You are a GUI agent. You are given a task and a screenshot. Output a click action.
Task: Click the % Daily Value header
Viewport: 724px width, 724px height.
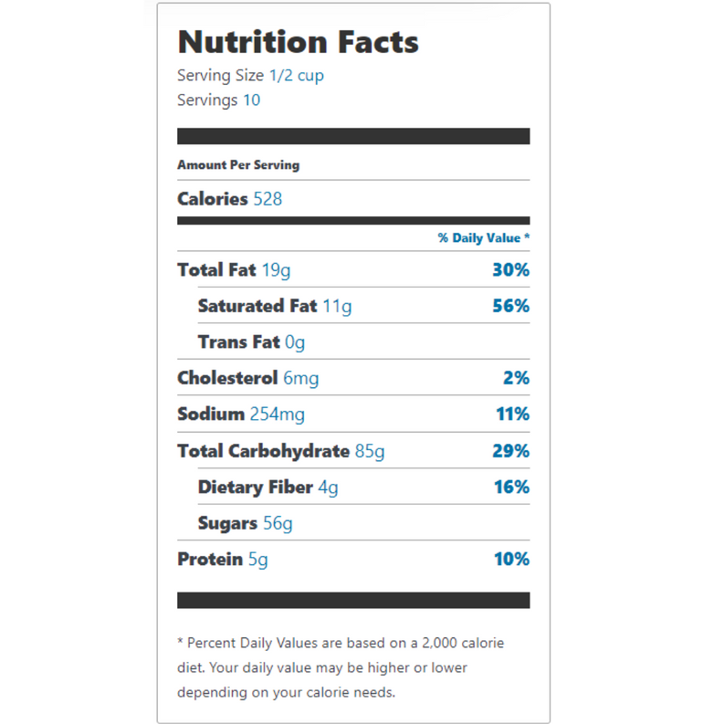[484, 237]
